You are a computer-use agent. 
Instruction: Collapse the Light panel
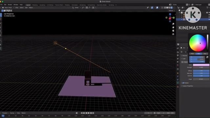[184, 59]
